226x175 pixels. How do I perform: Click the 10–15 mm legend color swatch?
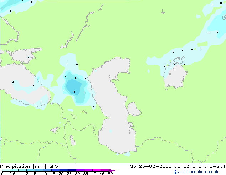tap(47, 170)
